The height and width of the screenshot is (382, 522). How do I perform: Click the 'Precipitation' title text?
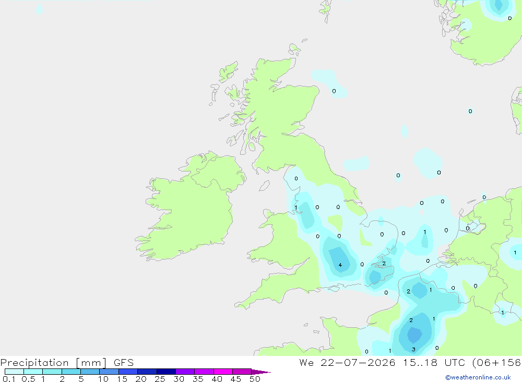pyautogui.click(x=34, y=363)
